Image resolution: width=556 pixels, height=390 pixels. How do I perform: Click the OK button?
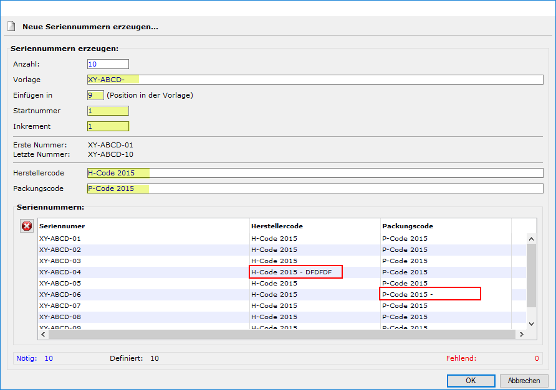pos(471,381)
